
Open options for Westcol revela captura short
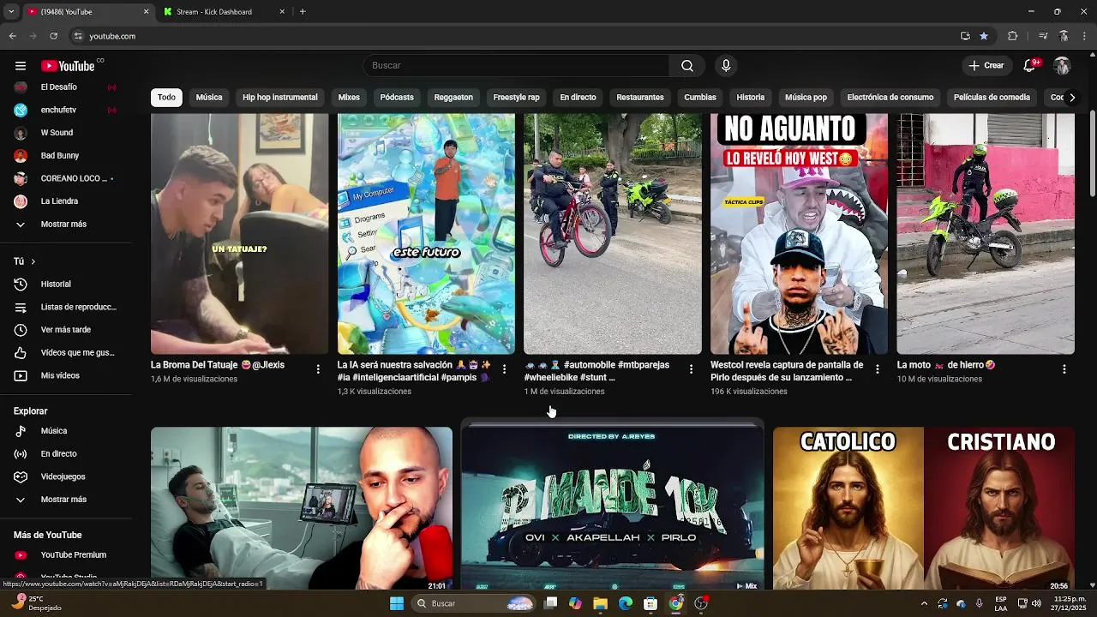click(x=877, y=369)
